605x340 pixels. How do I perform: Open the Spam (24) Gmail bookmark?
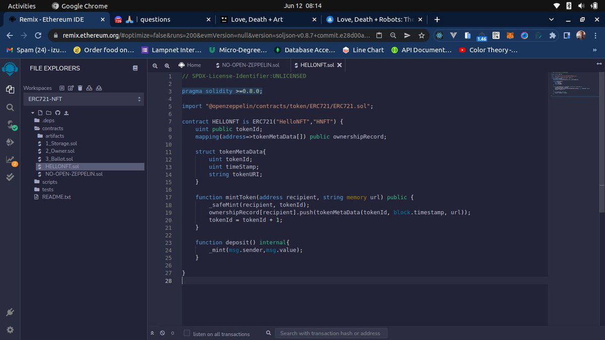(35, 50)
